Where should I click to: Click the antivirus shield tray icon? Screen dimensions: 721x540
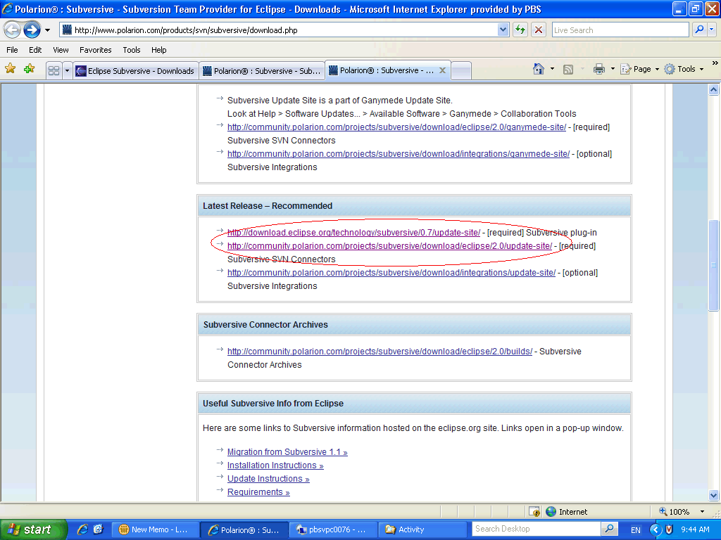pos(669,530)
